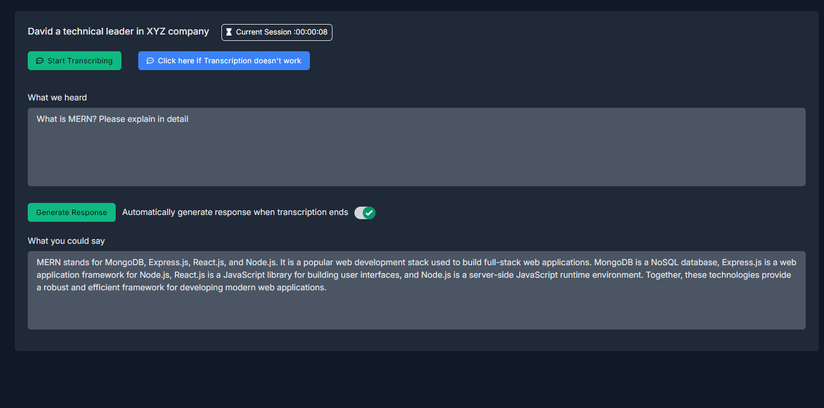Click 'Click here if Transcription doesn't work' button
The height and width of the screenshot is (408, 824).
[x=224, y=61]
